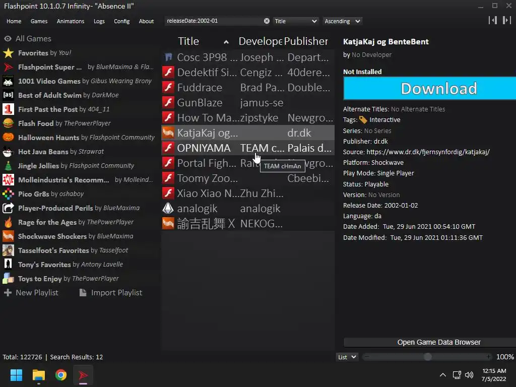Viewport: 516px width, 387px height.
Task: Click the Flash icon next to Fuddrace
Action: [x=168, y=88]
